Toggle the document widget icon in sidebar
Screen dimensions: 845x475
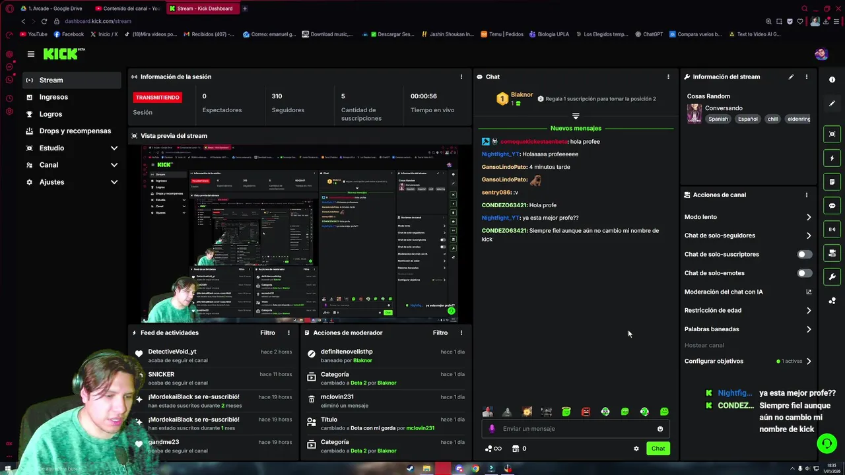click(832, 182)
